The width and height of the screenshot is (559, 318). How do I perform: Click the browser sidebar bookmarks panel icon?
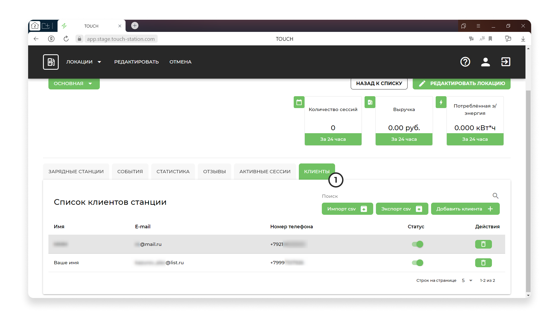point(464,26)
